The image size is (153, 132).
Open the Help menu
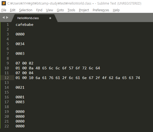[x=116, y=10]
